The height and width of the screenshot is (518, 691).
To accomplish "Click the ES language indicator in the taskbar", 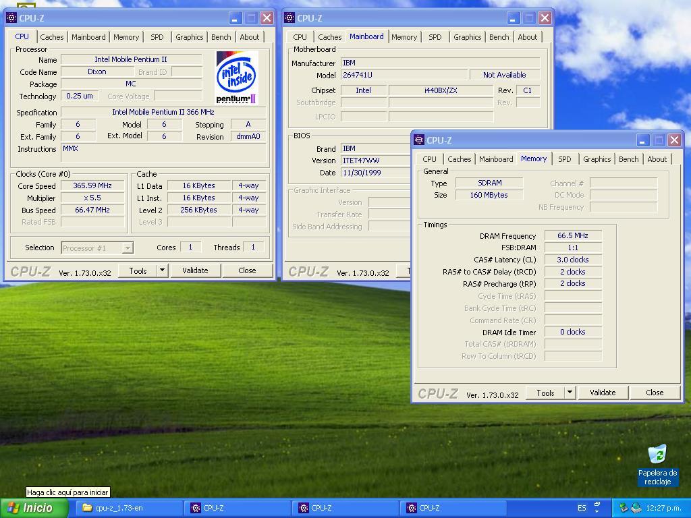I will (x=582, y=508).
